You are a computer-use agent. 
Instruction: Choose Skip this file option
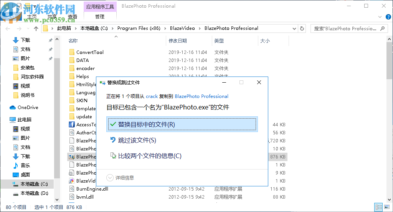click(x=133, y=140)
